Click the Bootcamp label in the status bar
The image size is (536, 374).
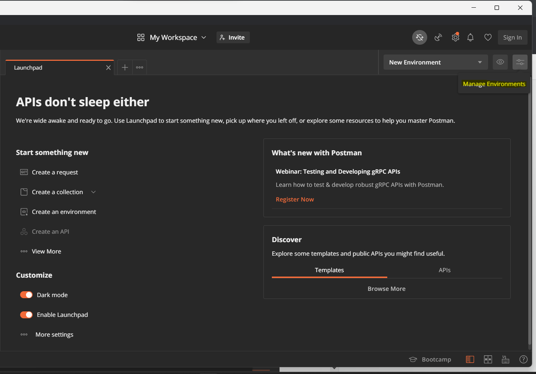click(x=436, y=359)
